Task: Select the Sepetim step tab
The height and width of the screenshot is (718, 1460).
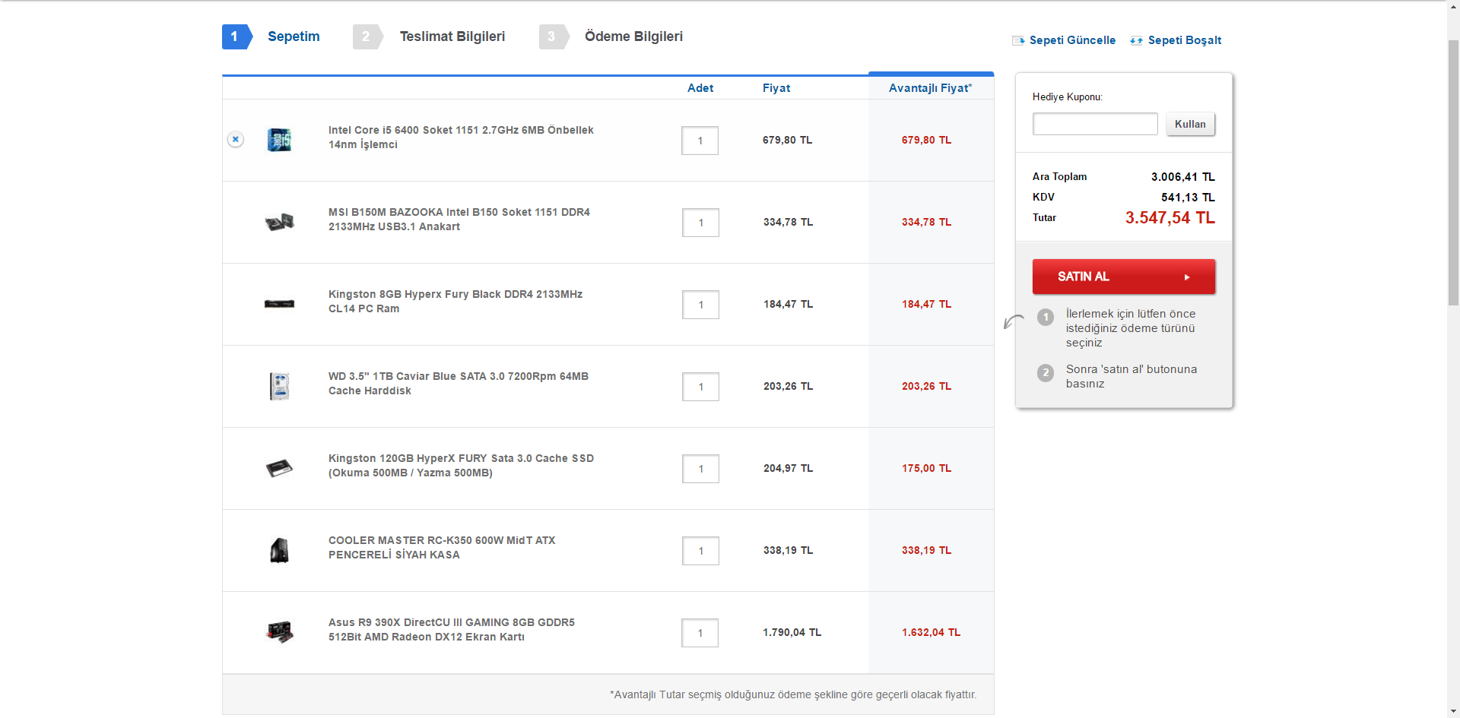Action: click(294, 36)
